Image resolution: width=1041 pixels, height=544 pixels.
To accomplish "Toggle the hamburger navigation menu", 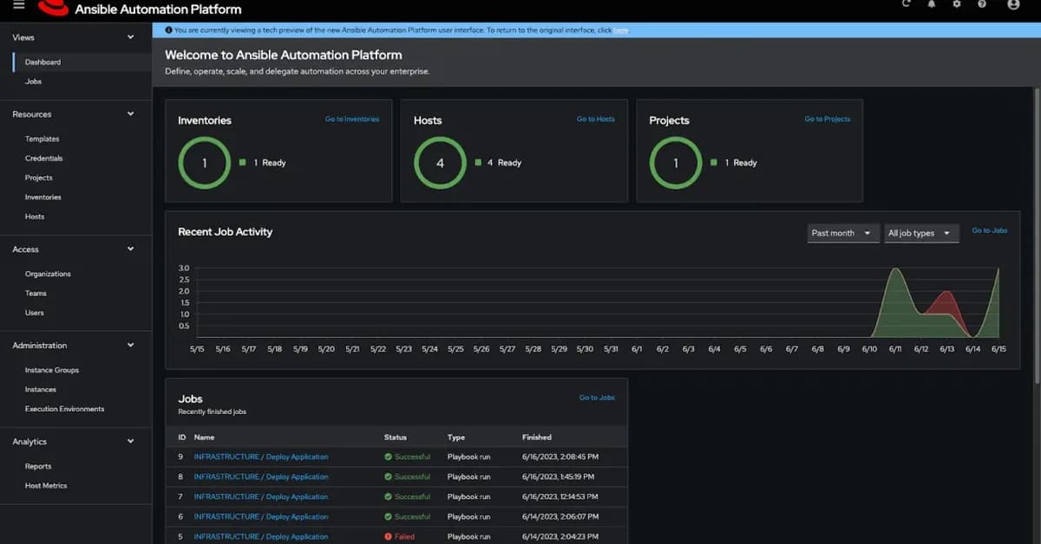I will (x=19, y=5).
